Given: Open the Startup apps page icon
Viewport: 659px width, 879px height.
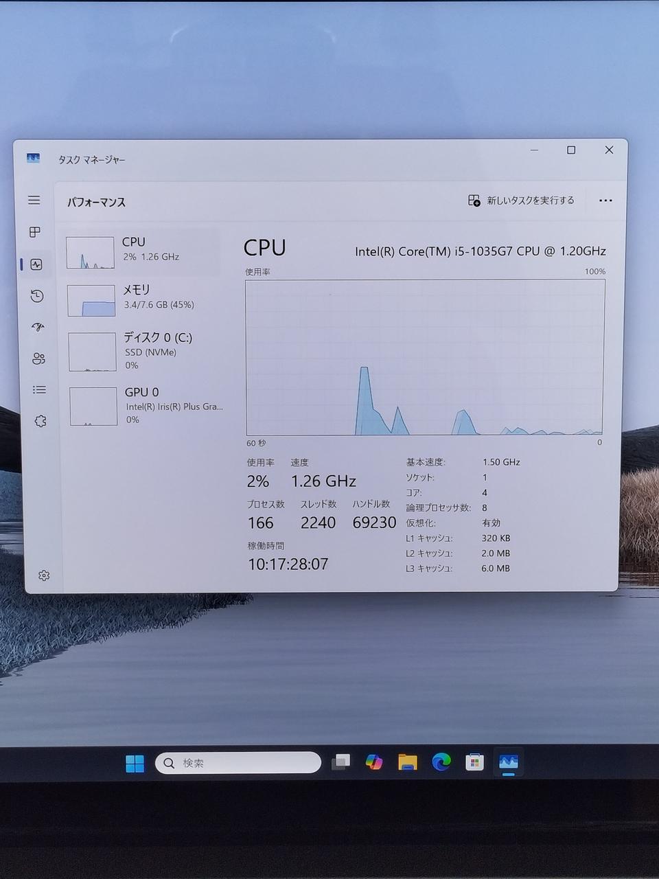Looking at the screenshot, I should pos(38,327).
